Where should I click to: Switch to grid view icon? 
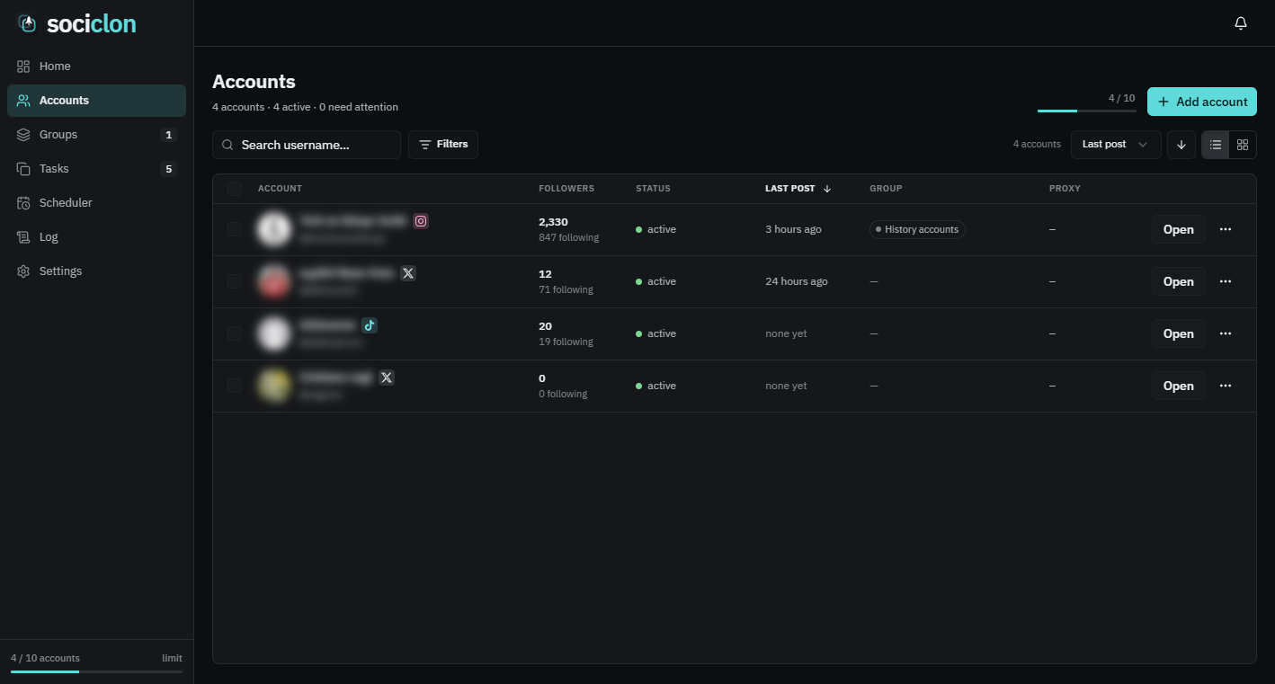coord(1243,145)
